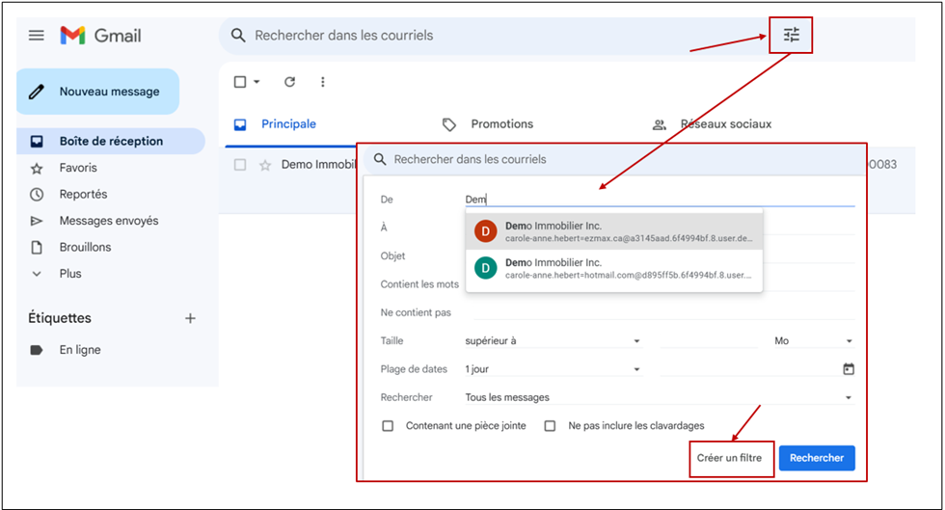Screen dimensions: 945x510
Task: Open the supérieur à size dropdown
Action: 553,340
